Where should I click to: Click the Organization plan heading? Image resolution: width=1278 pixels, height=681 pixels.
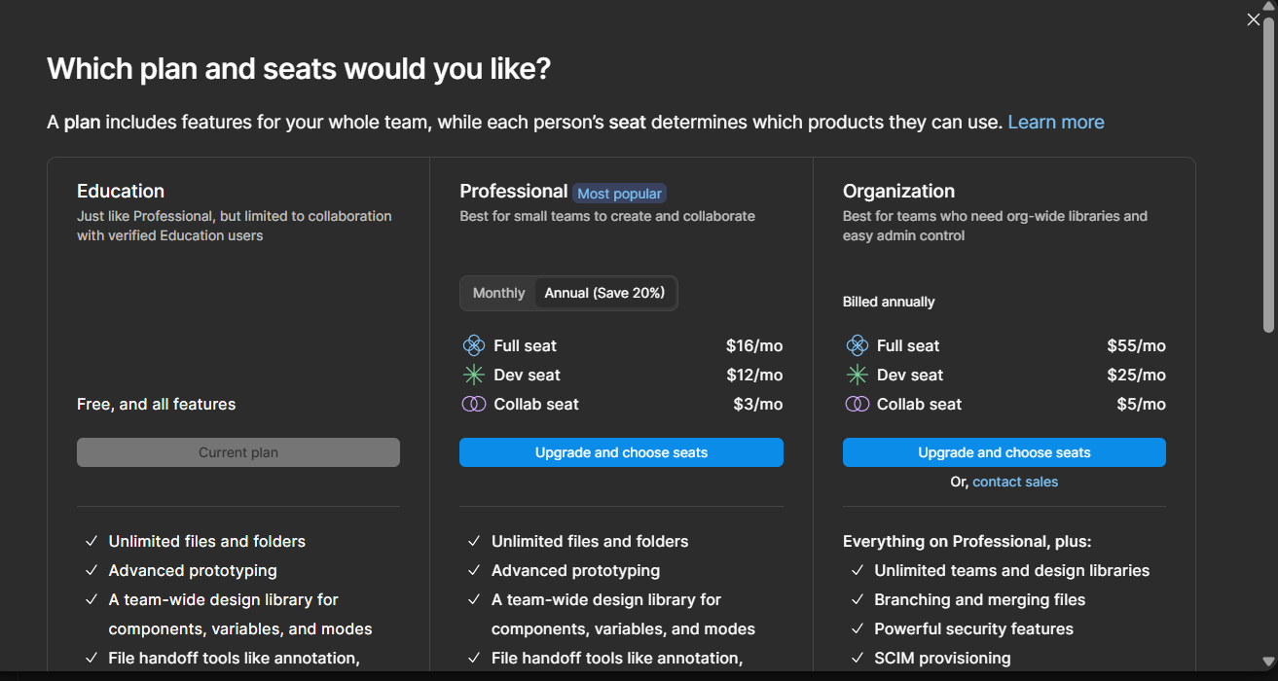(x=898, y=191)
